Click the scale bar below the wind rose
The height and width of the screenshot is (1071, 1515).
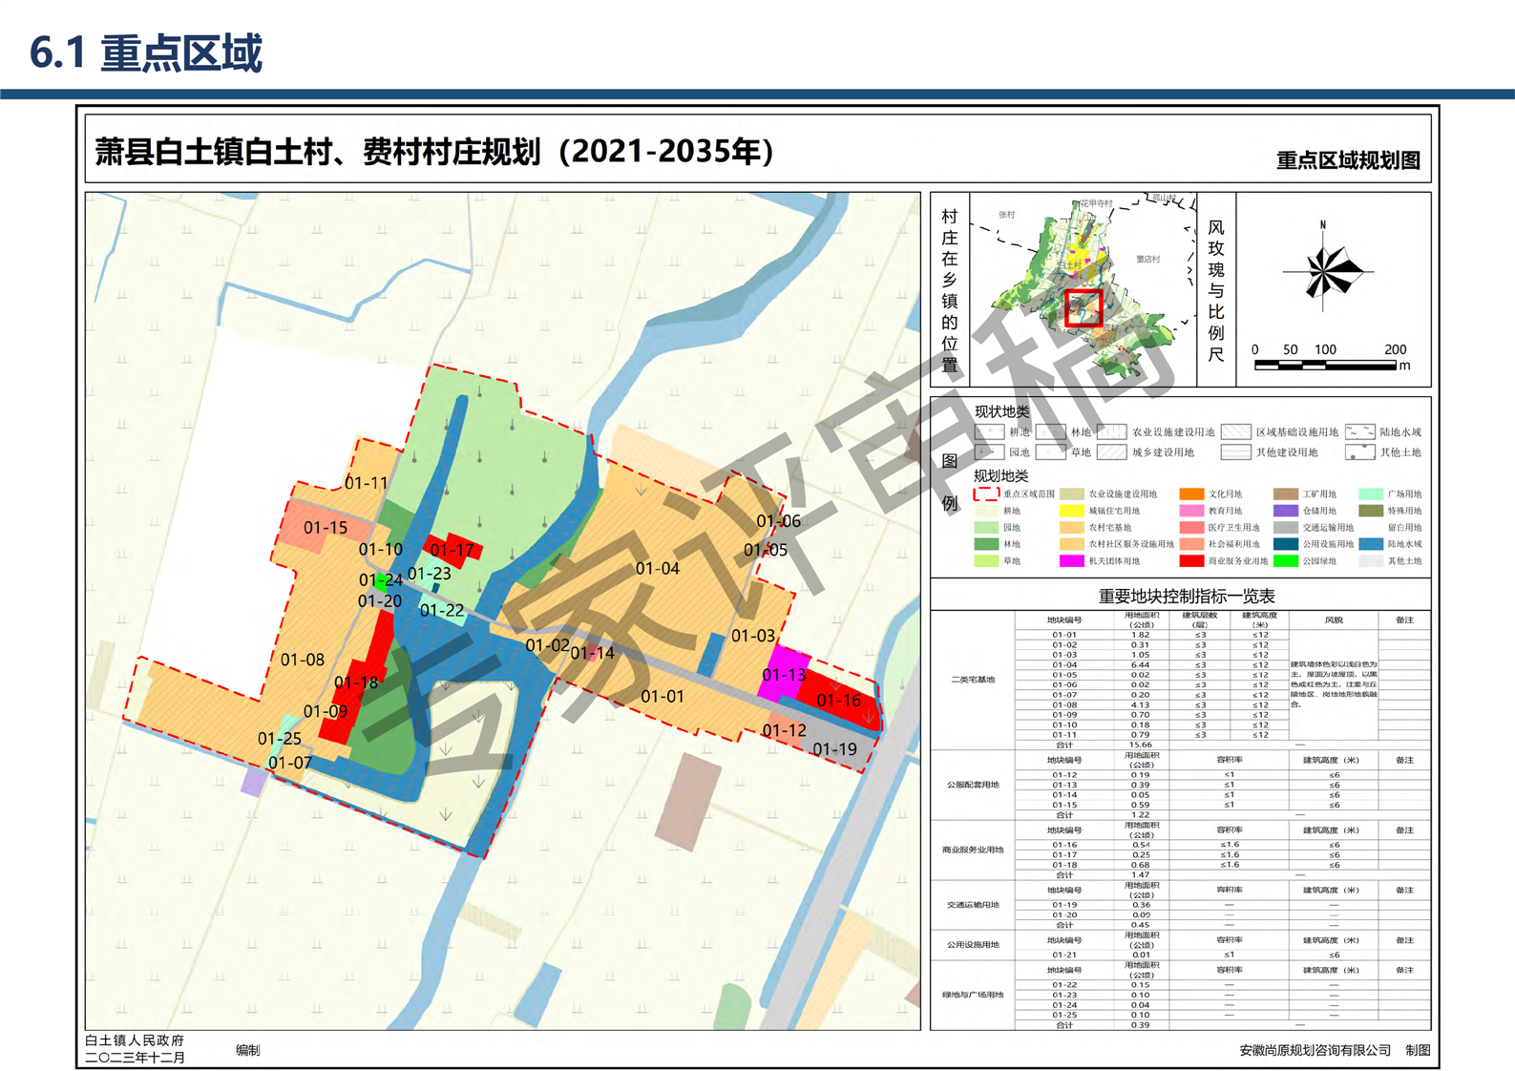pos(1325,365)
